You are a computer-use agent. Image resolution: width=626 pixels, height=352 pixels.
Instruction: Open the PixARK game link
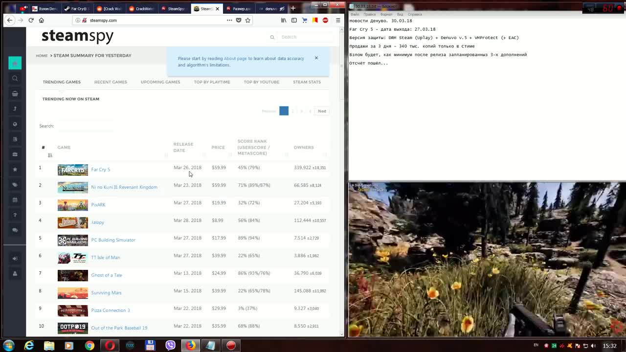(98, 205)
